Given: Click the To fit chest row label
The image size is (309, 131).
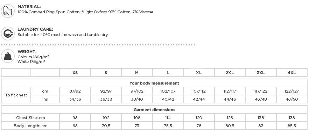Looking at the screenshot, I should point(16,95).
